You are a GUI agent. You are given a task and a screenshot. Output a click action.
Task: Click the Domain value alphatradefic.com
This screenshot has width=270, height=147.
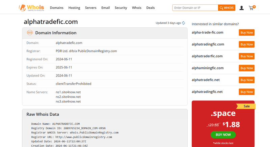(x=69, y=43)
